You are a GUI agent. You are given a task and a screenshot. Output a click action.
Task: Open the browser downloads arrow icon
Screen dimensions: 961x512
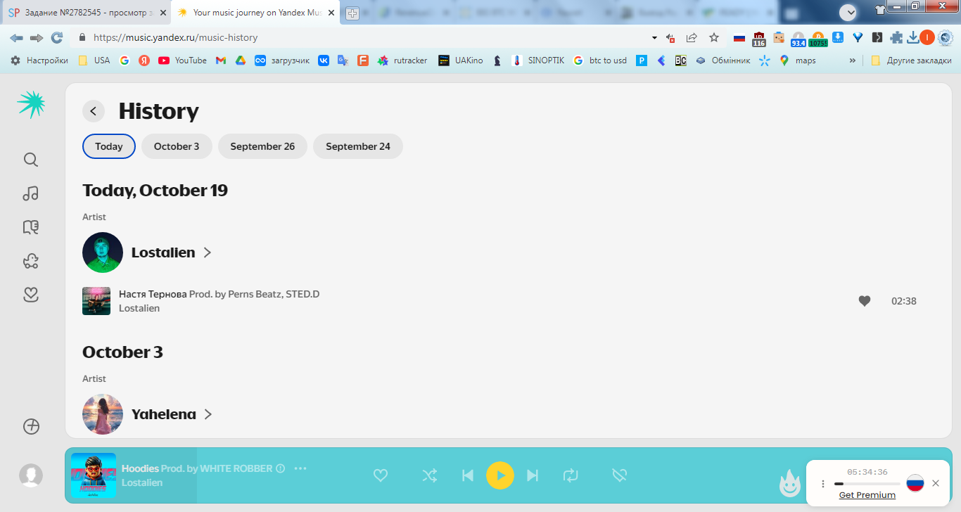(913, 38)
